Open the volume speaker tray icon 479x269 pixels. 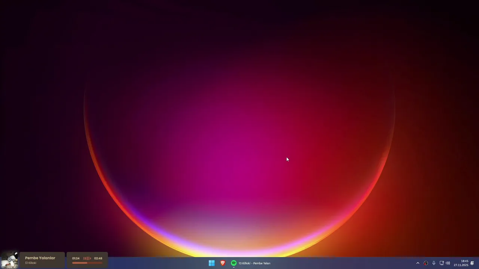448,263
